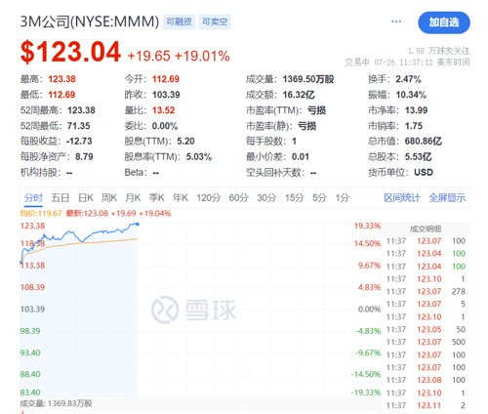The height and width of the screenshot is (414, 488).
Task: Open the 15分 chart tab
Action: (295, 197)
